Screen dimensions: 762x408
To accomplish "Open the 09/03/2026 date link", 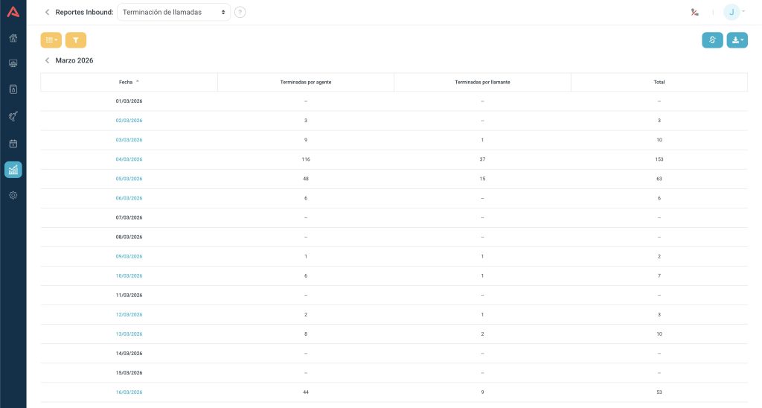I will click(x=129, y=256).
